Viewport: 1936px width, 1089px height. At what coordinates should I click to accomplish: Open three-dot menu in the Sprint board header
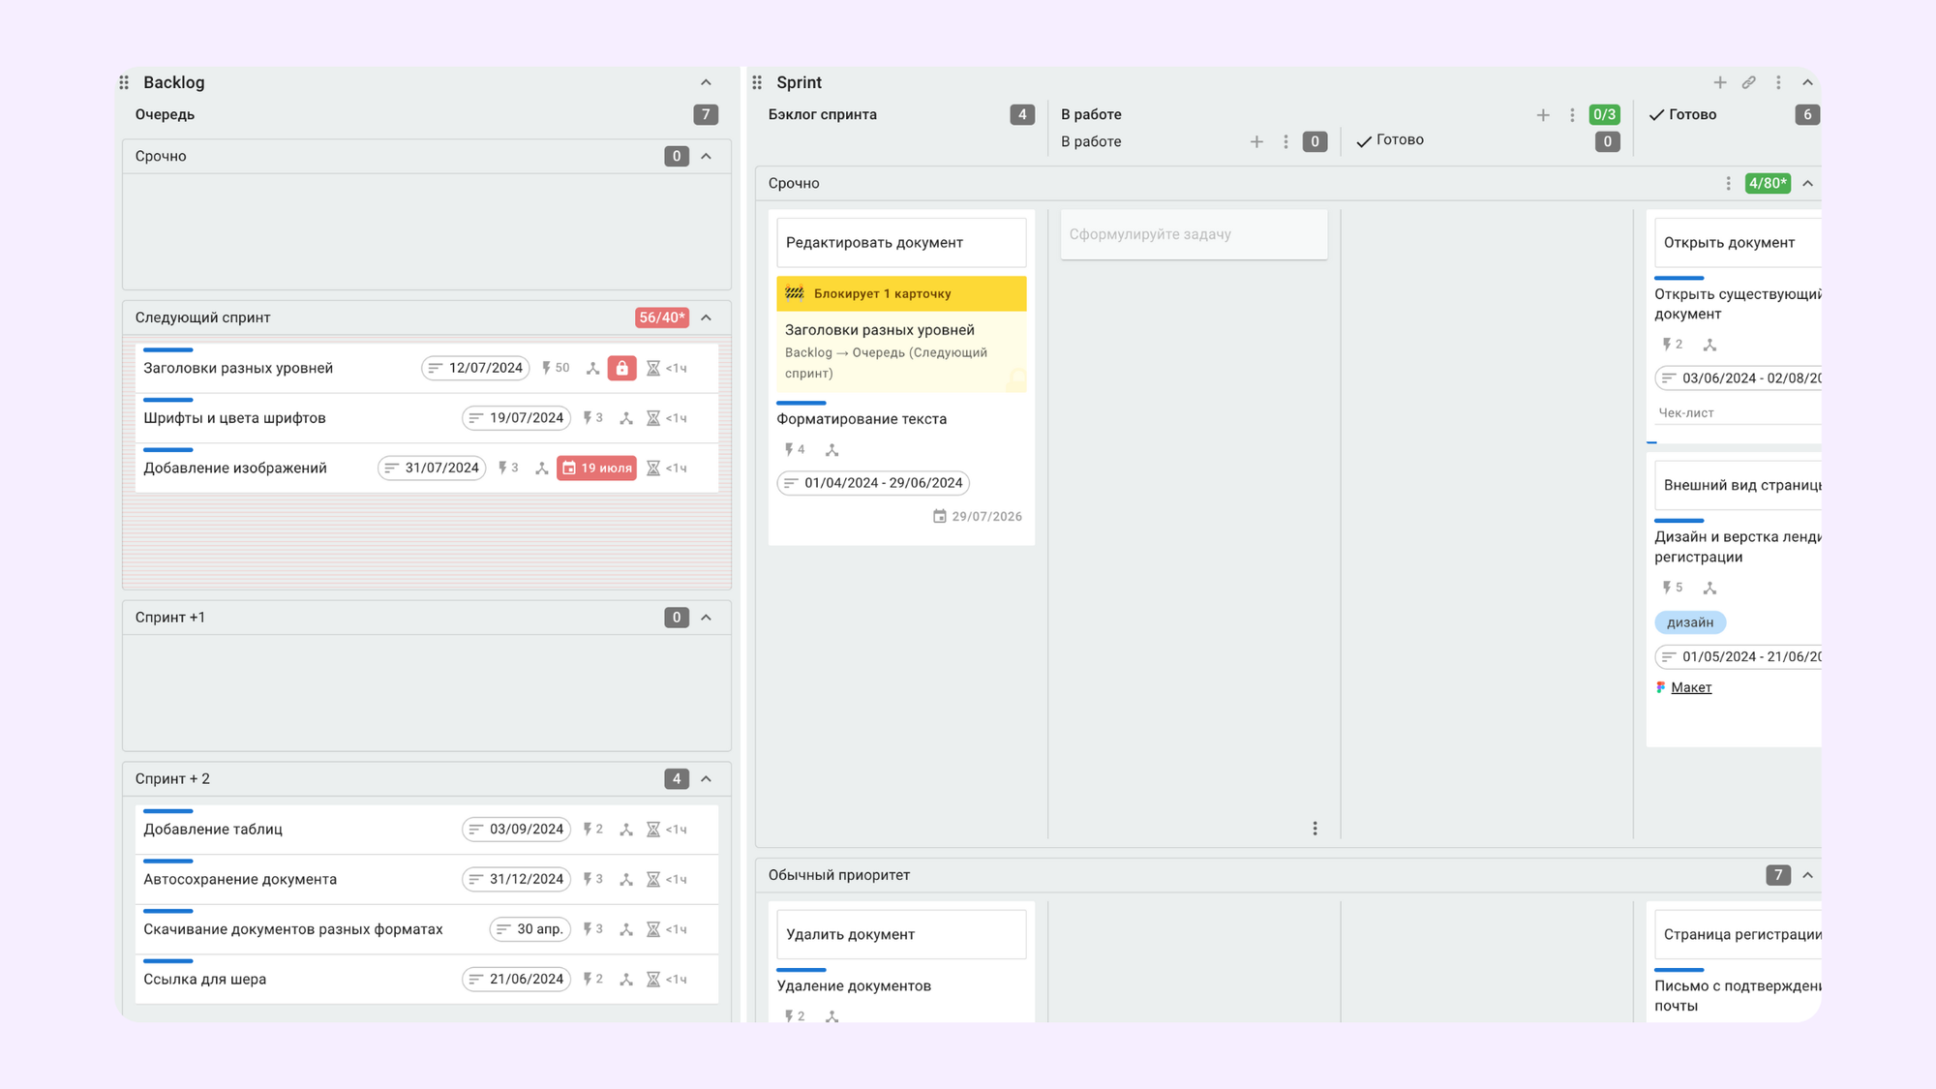tap(1778, 82)
